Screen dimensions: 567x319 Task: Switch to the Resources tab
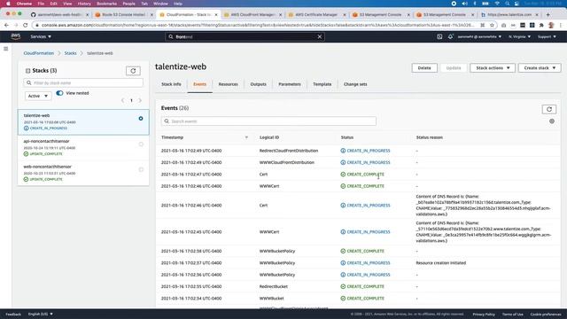(x=229, y=84)
